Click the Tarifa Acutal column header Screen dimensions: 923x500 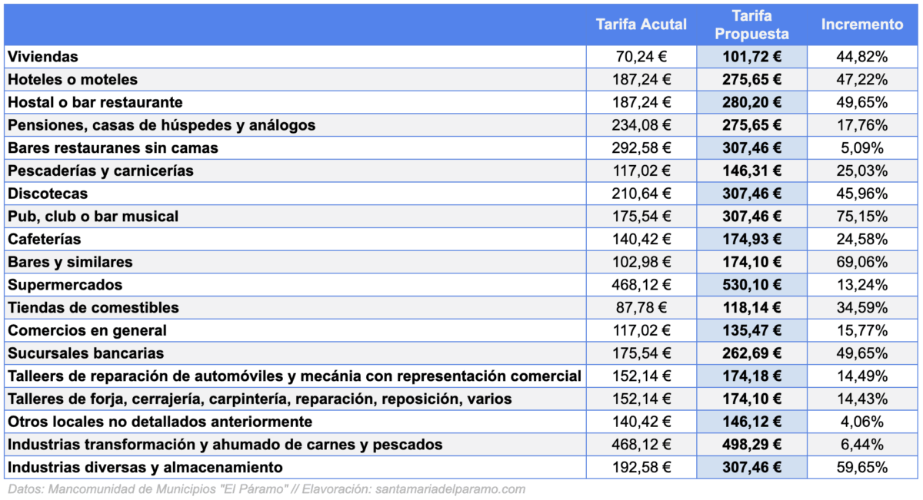pyautogui.click(x=641, y=25)
